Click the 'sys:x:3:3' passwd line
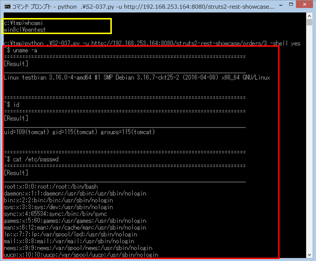The height and width of the screenshot is (261, 316). (x=58, y=207)
